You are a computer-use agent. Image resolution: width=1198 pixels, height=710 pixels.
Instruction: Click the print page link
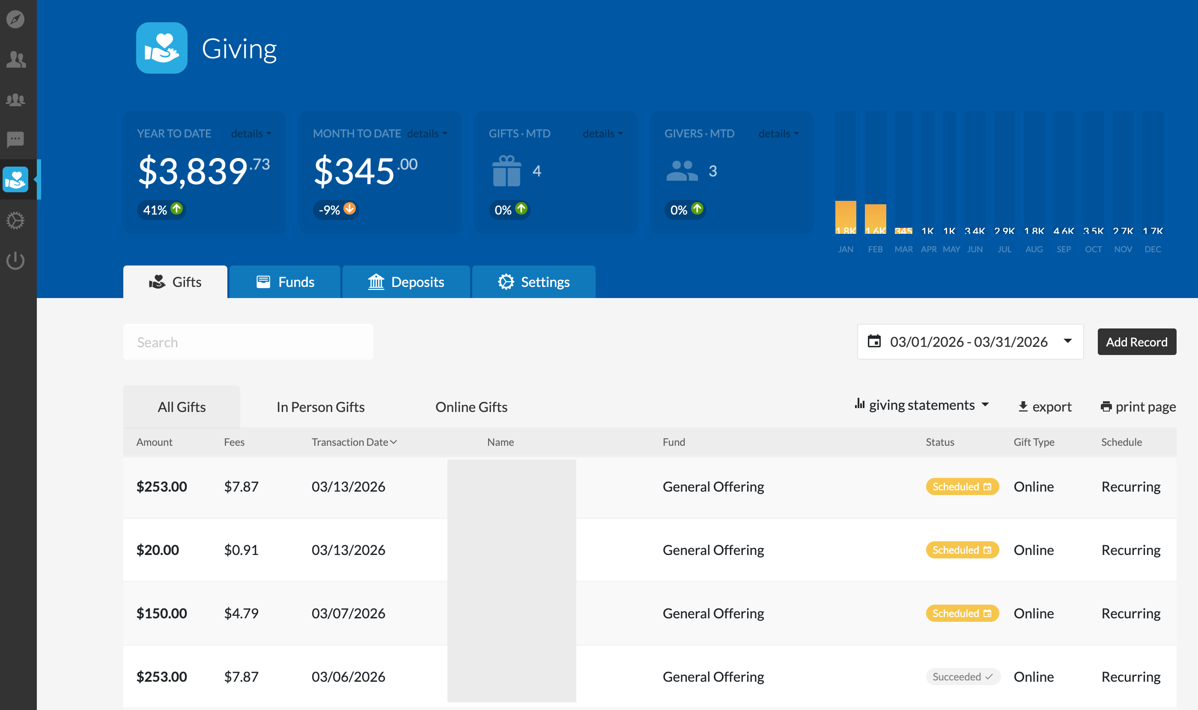[1138, 407]
